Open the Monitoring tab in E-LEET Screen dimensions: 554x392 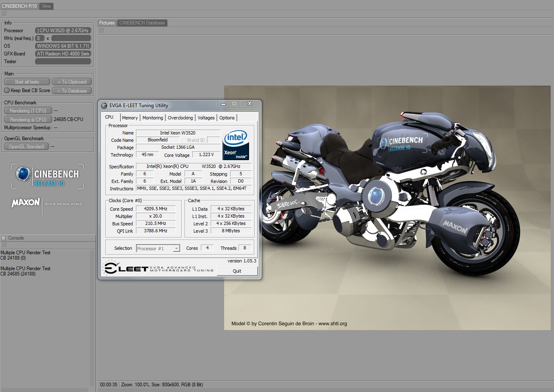tap(153, 118)
